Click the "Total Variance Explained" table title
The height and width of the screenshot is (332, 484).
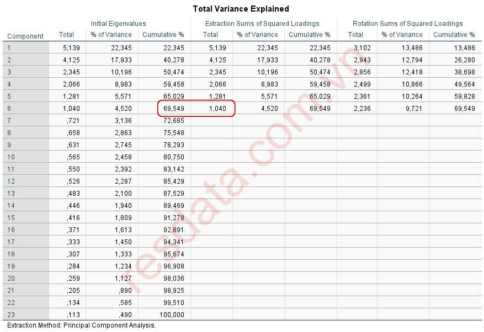pyautogui.click(x=241, y=9)
